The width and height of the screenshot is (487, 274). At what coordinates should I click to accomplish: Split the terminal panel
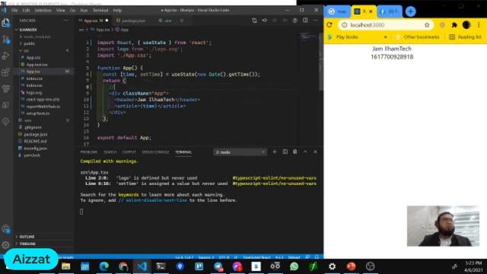tap(285, 152)
